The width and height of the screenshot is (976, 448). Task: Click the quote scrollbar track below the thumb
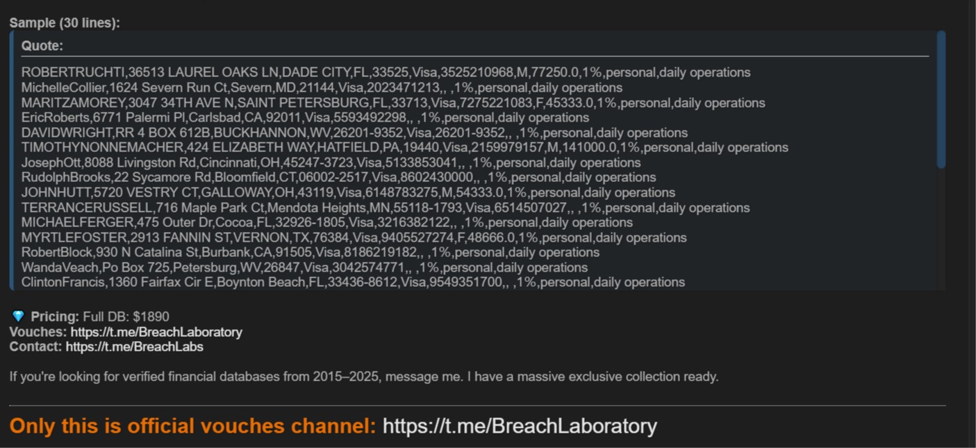point(941,229)
